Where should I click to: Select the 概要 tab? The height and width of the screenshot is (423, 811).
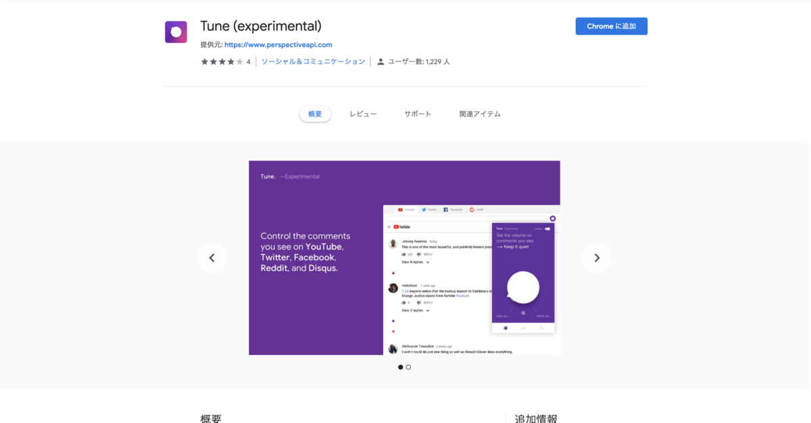coord(315,114)
